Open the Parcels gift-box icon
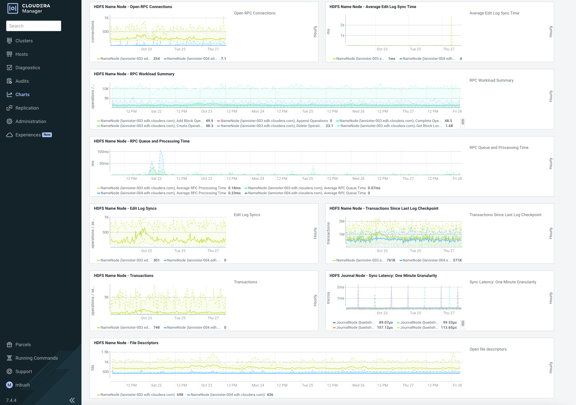 point(23,345)
